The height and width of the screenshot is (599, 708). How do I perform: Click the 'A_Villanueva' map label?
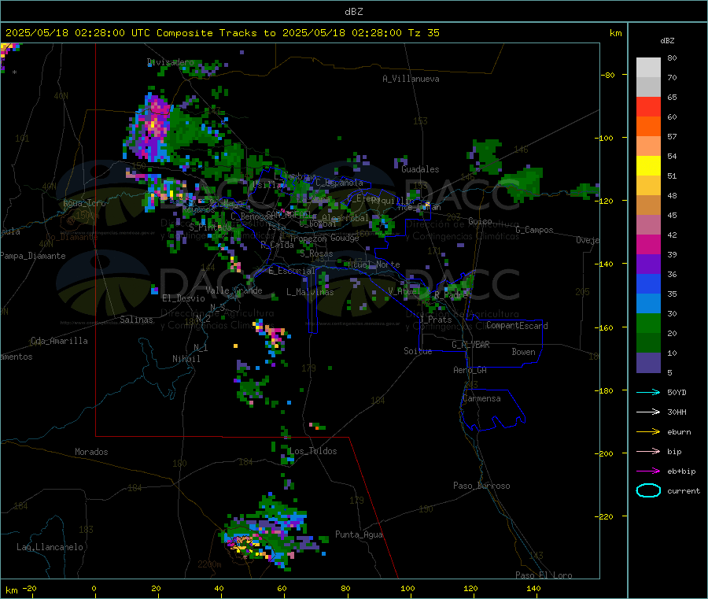pos(411,79)
